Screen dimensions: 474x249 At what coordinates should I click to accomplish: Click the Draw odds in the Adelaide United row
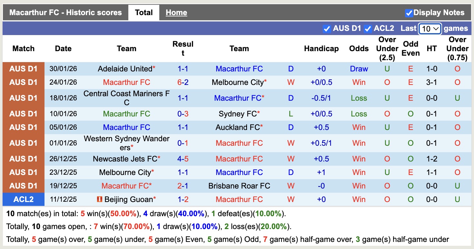coord(359,69)
